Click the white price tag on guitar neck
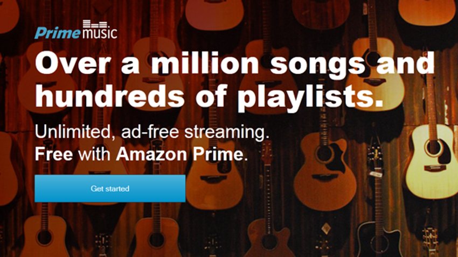The image size is (458, 257). pyautogui.click(x=376, y=174)
